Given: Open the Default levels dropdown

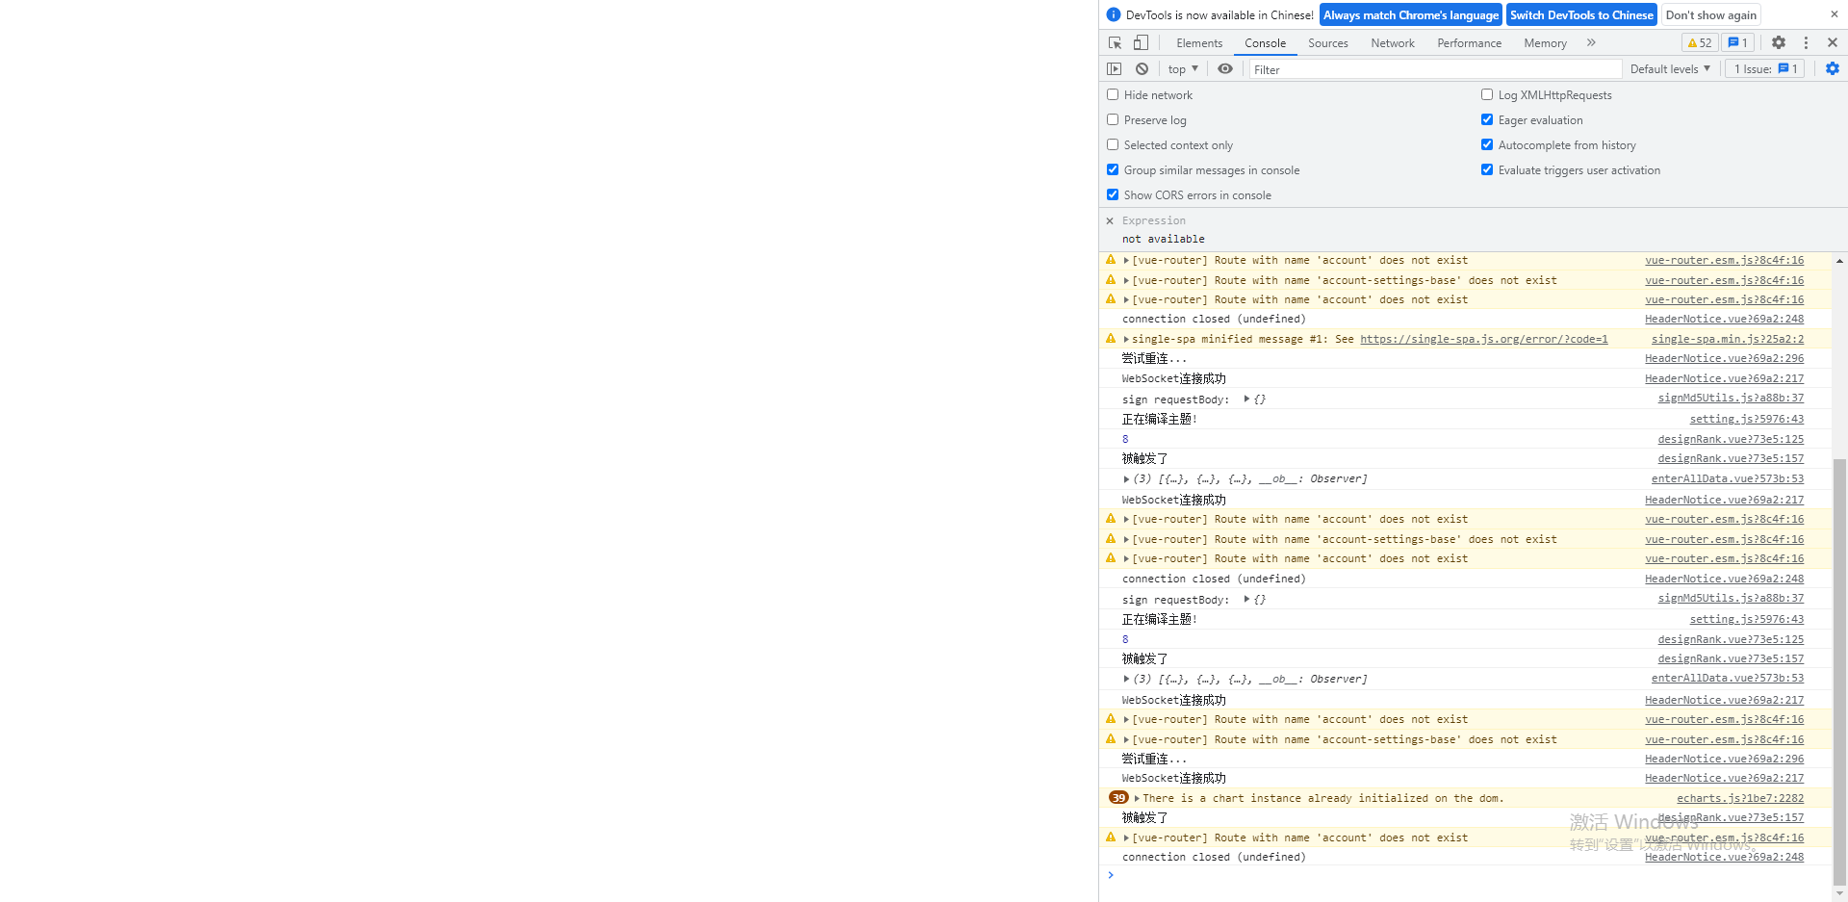Looking at the screenshot, I should coord(1669,68).
